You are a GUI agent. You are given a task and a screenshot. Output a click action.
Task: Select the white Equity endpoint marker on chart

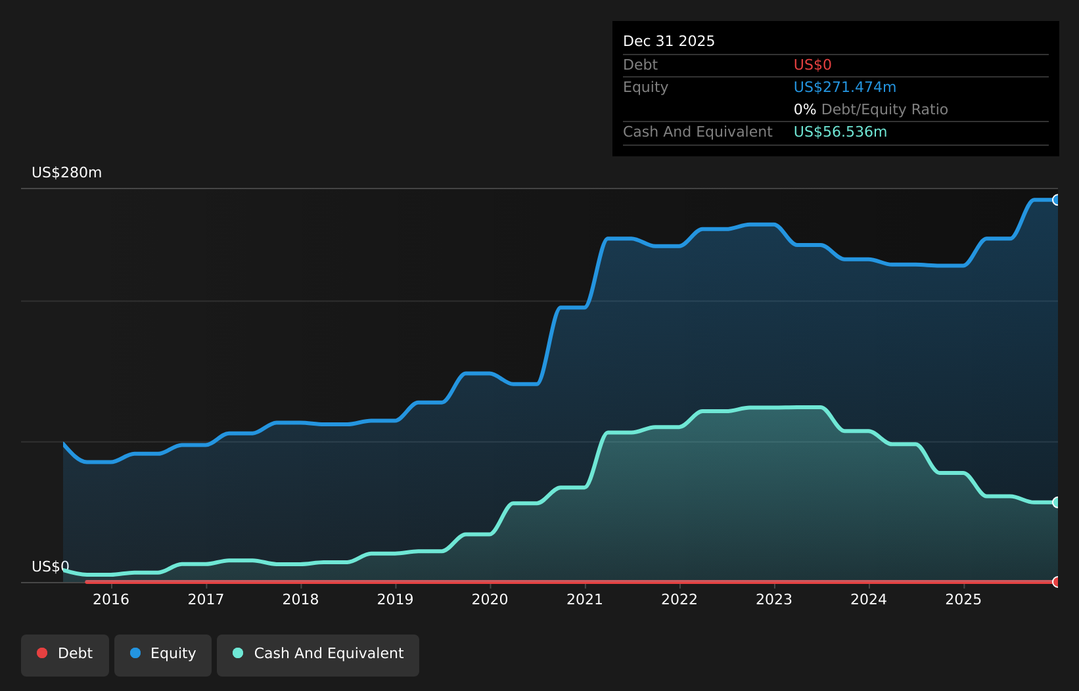pos(1055,199)
